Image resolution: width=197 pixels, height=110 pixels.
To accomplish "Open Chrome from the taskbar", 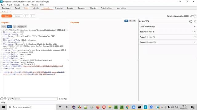I will click(128, 107).
